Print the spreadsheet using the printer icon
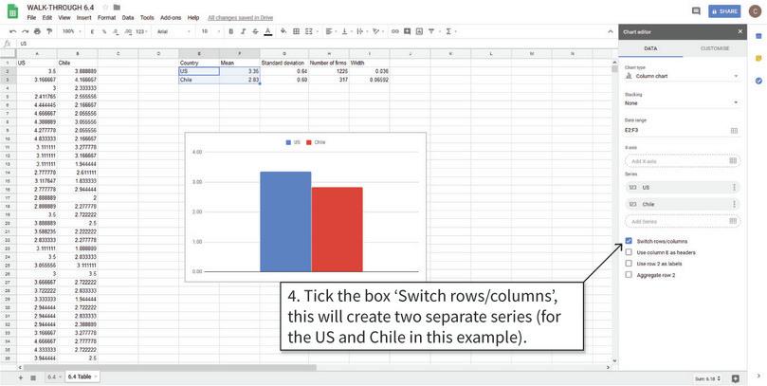The height and width of the screenshot is (386, 767). pos(37,31)
